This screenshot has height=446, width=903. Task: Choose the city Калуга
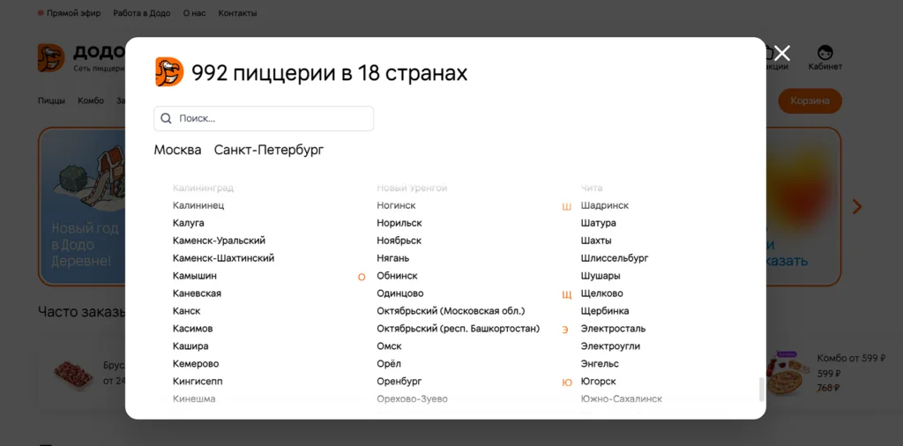(x=189, y=223)
